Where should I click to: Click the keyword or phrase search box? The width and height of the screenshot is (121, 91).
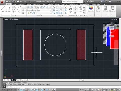73,2
